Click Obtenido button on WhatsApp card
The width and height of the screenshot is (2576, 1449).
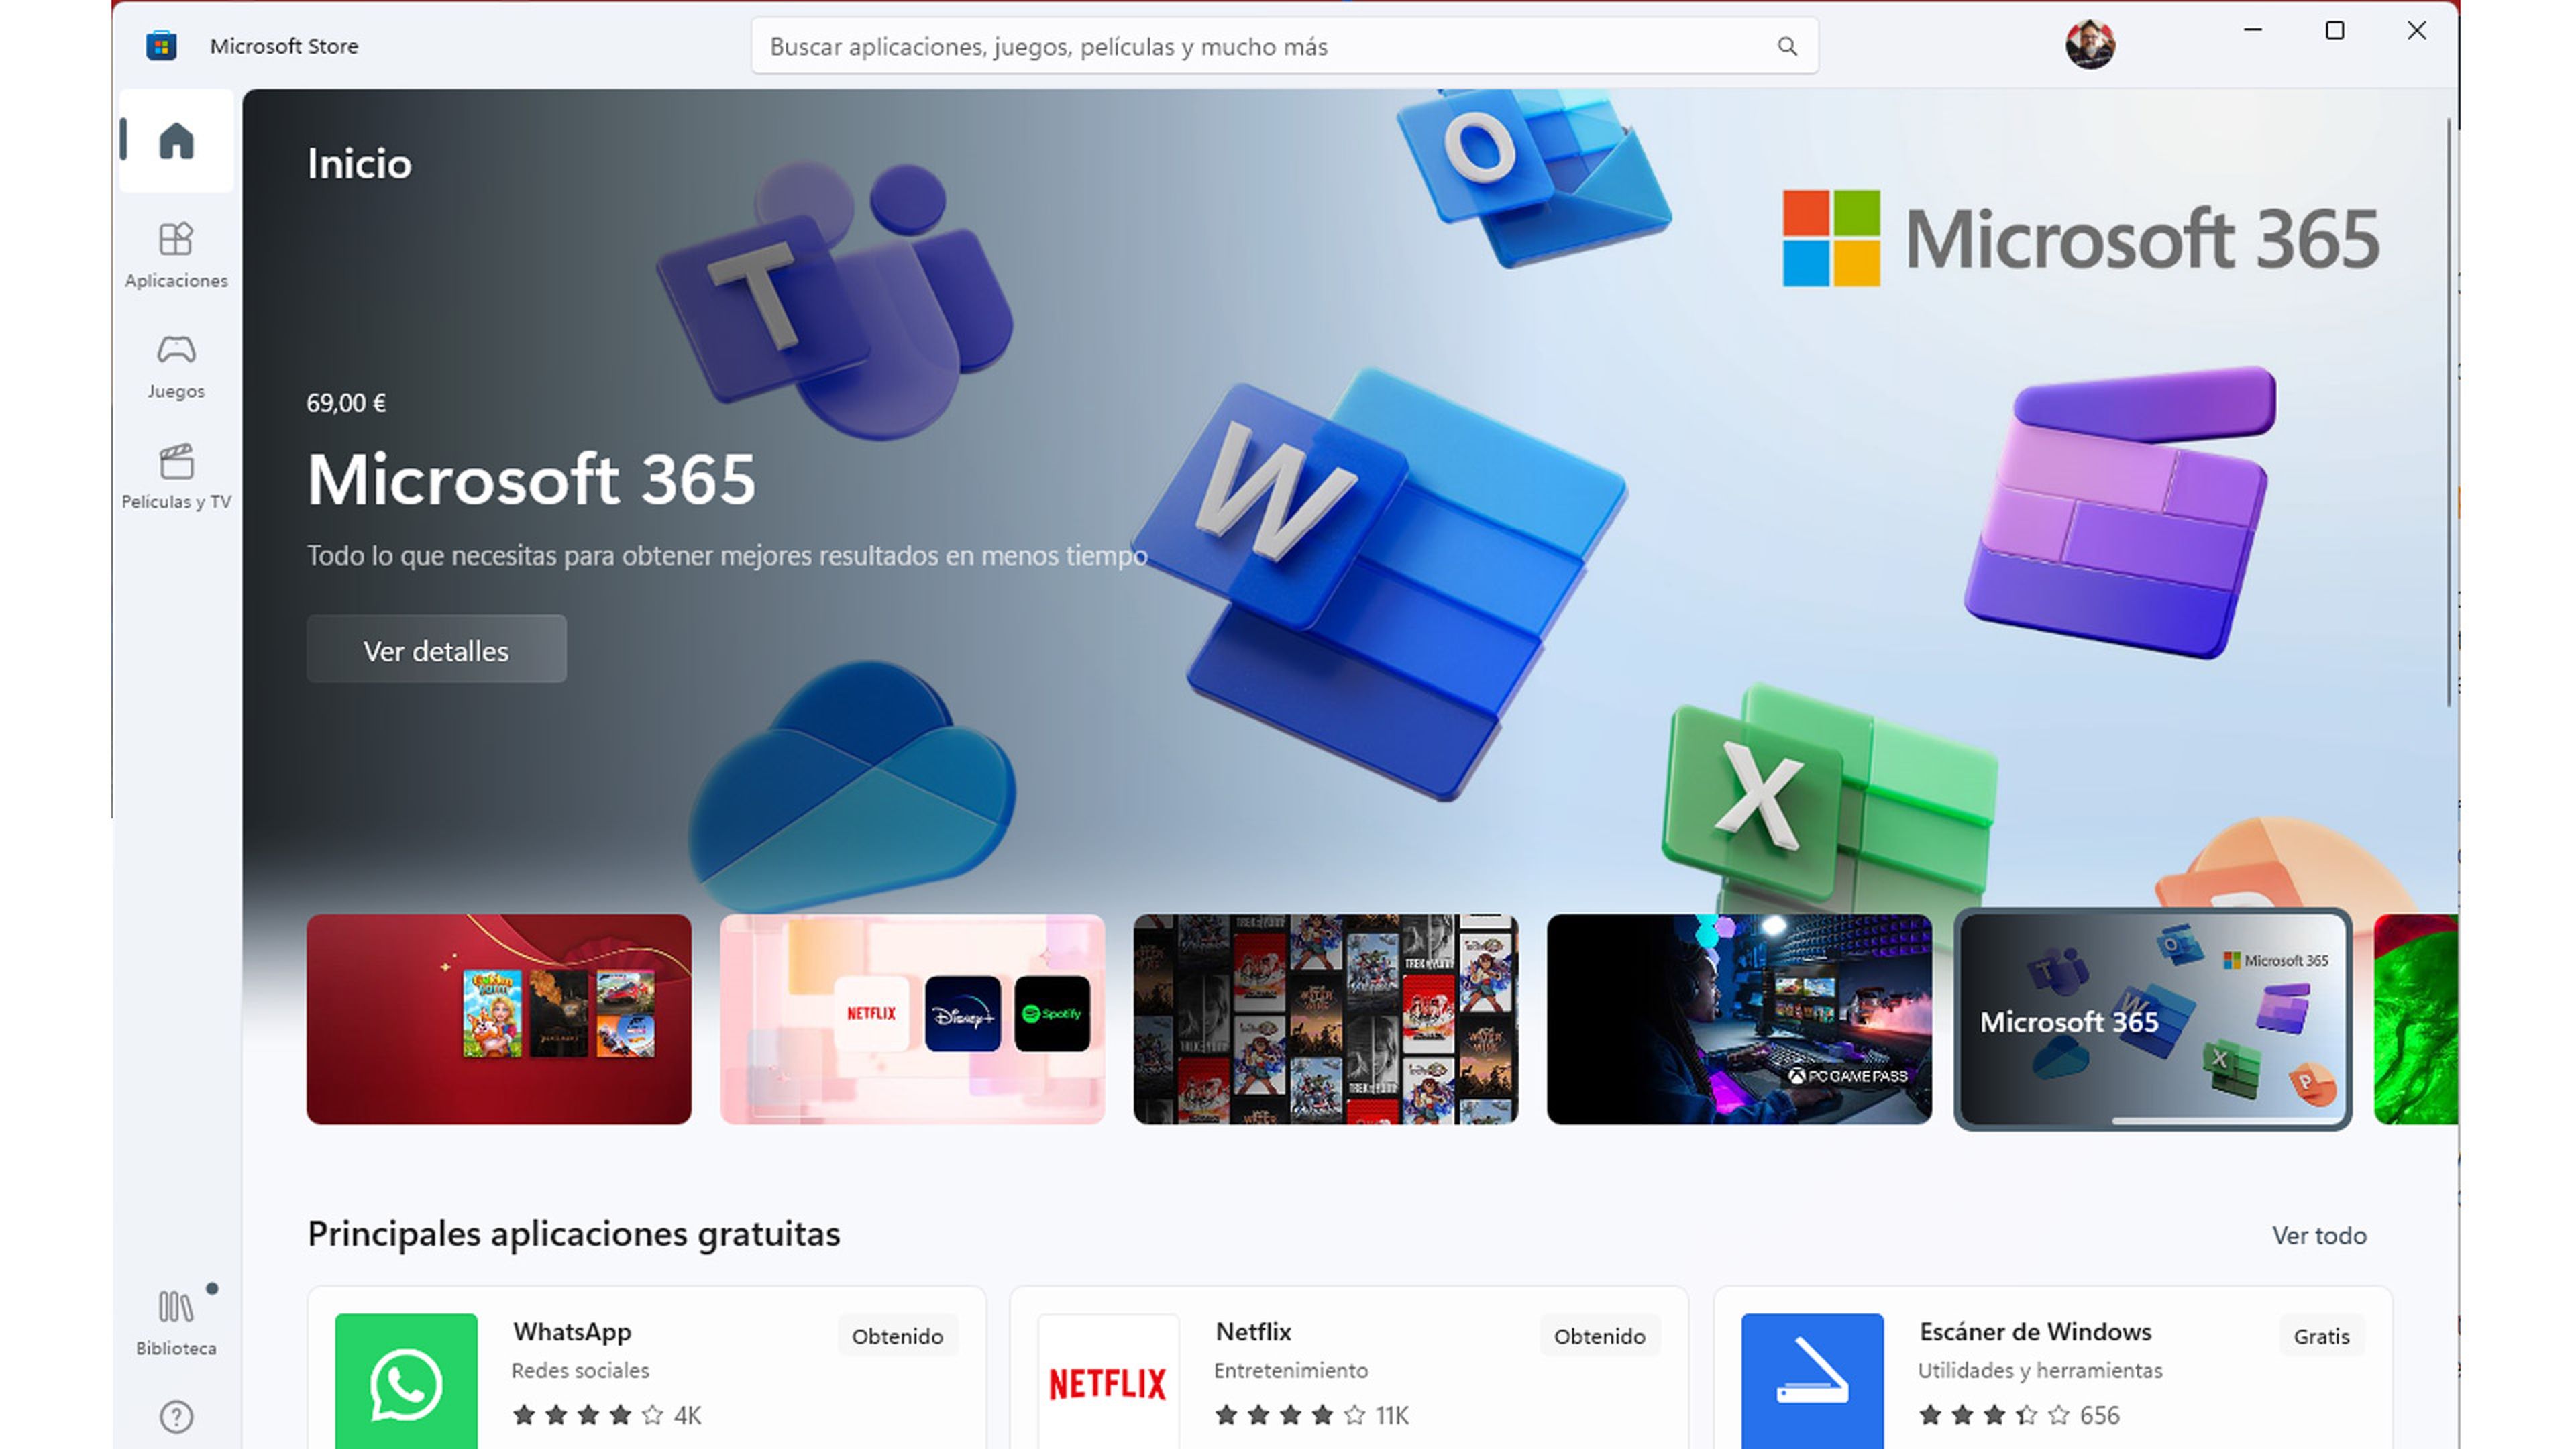tap(897, 1336)
